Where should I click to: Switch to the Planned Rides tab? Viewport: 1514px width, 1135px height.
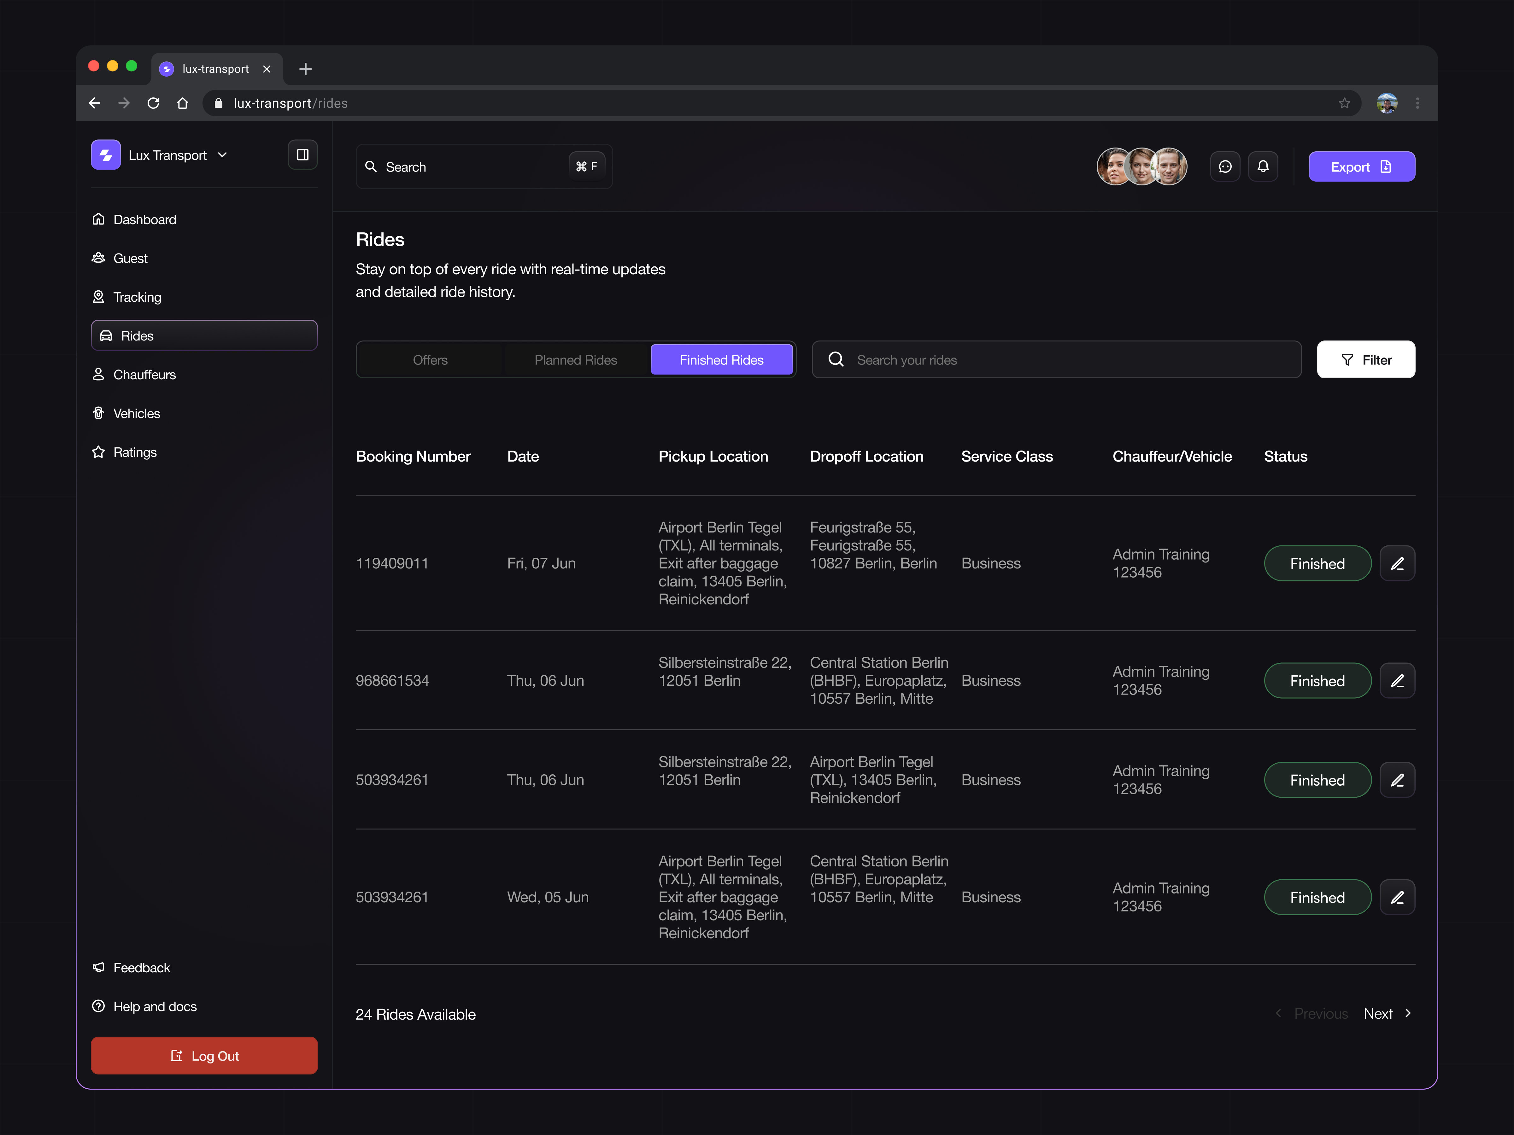(576, 359)
